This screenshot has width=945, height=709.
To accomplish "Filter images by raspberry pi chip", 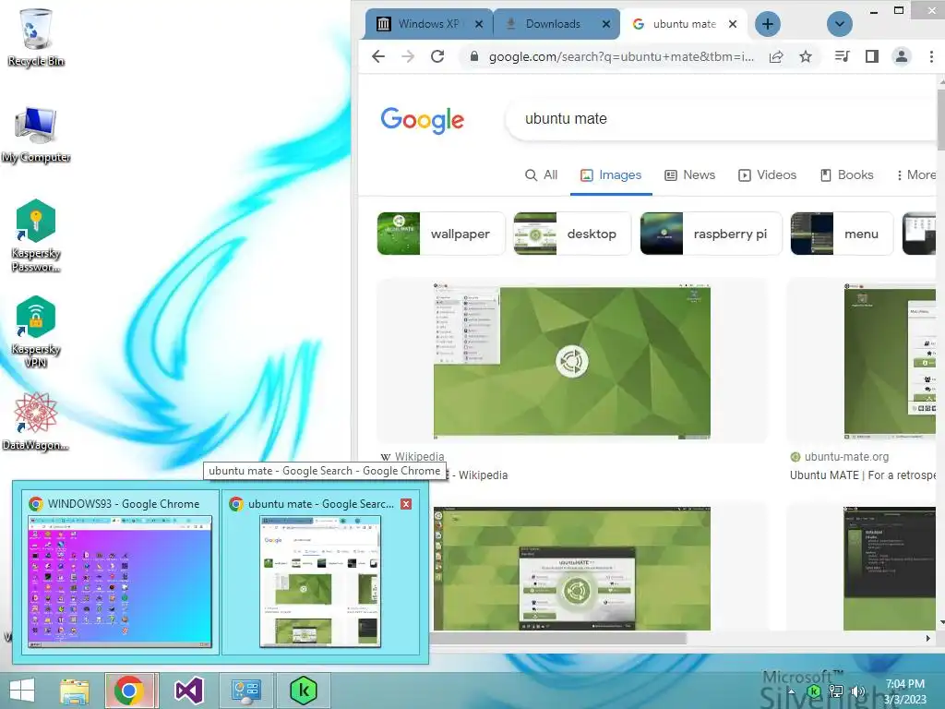I will coord(711,234).
